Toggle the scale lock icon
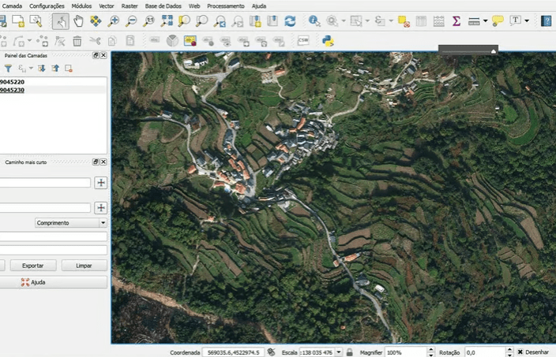556x357 pixels. pos(350,352)
